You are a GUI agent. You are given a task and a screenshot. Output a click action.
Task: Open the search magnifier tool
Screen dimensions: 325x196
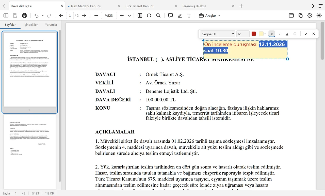click(x=158, y=16)
